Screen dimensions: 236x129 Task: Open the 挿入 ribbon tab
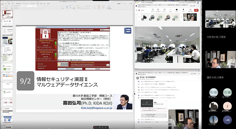(x=6, y=3)
